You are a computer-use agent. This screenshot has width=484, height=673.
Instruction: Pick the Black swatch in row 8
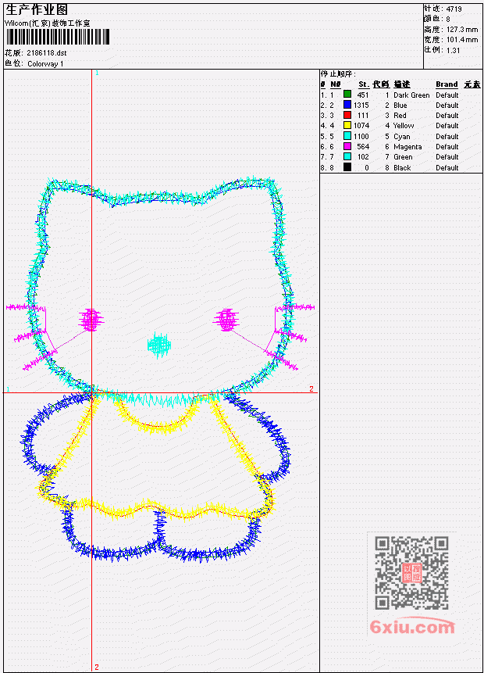point(347,167)
